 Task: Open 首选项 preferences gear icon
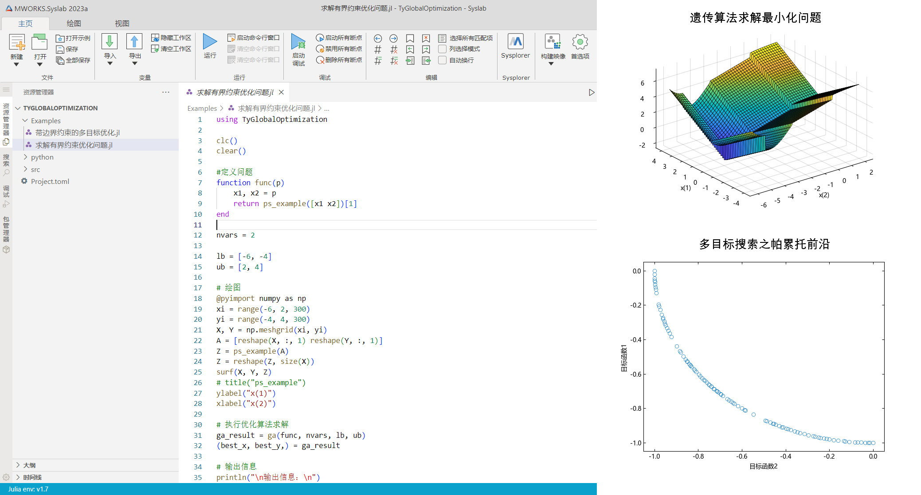580,43
